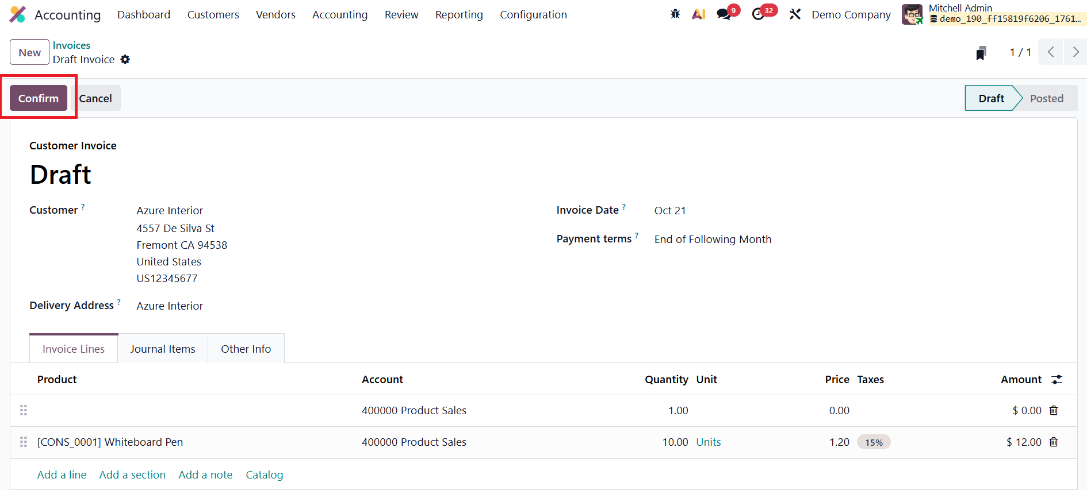Delete the empty first invoice line

point(1054,411)
